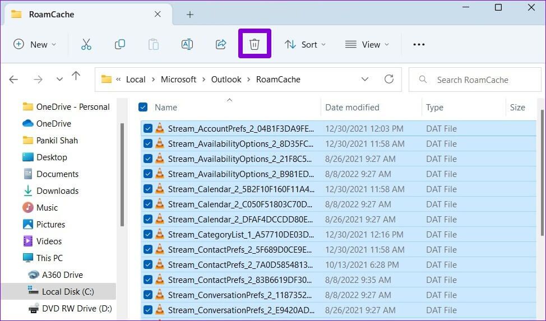Expand the View dropdown menu
Screen dimensions: 546x321
point(367,44)
